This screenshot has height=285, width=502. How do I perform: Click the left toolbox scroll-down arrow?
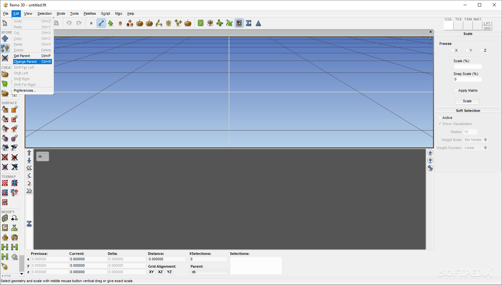22,274
